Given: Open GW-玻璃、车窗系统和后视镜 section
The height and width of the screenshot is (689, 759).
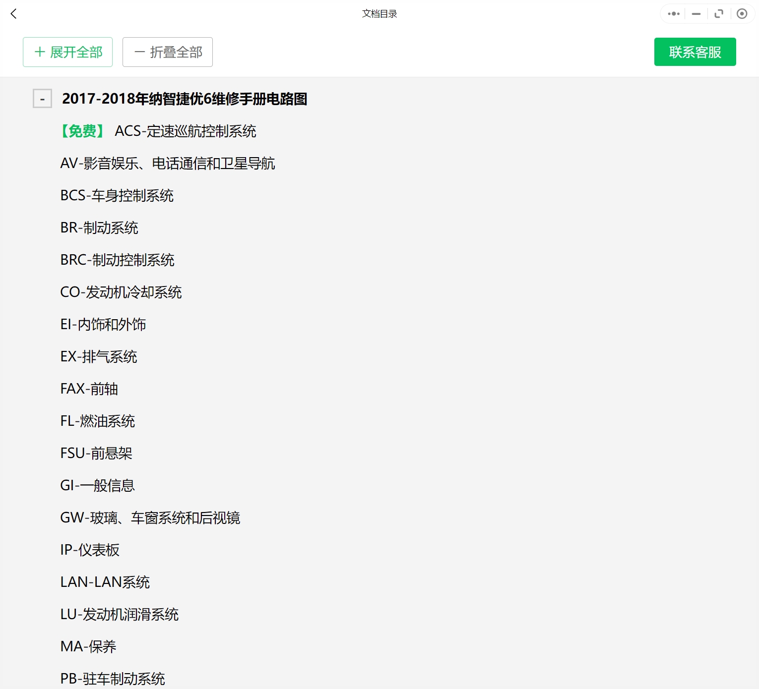Looking at the screenshot, I should [150, 517].
